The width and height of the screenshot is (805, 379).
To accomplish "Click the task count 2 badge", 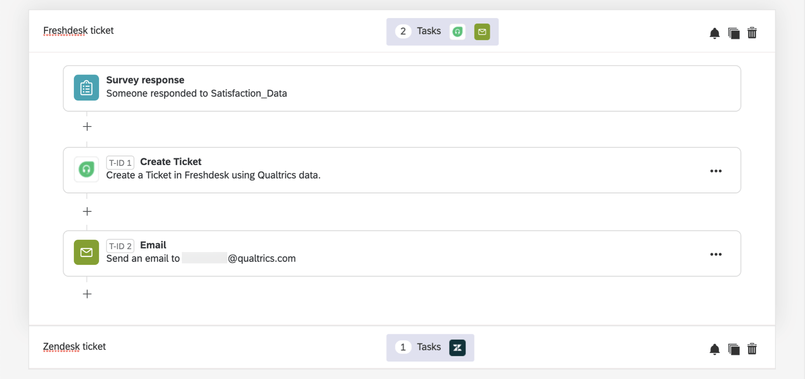I will point(403,32).
